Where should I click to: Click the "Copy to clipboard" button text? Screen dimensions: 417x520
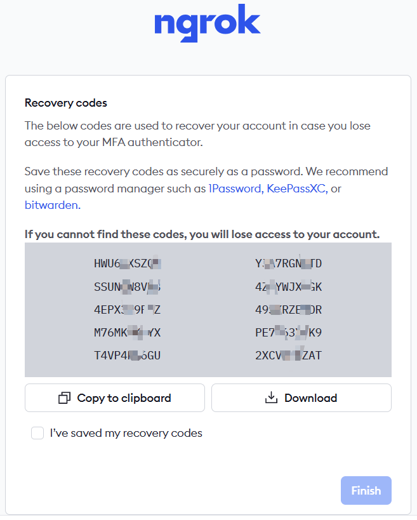pyautogui.click(x=124, y=398)
